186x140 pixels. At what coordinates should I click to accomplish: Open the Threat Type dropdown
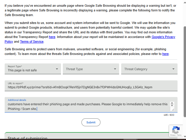[x=91, y=69]
